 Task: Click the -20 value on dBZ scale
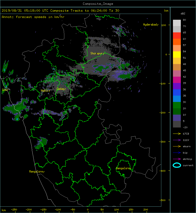[185, 127]
